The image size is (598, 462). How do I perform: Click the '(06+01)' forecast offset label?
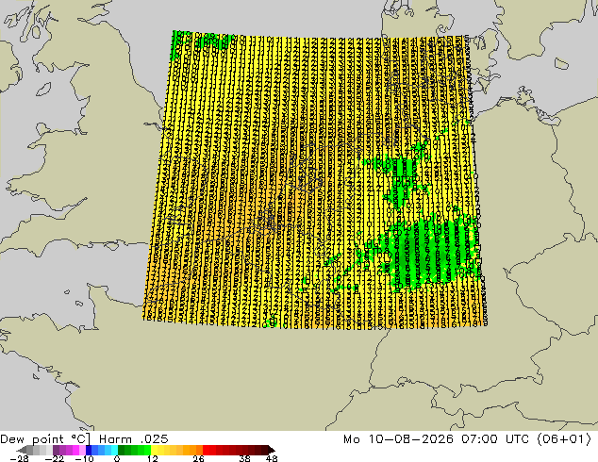564,438
